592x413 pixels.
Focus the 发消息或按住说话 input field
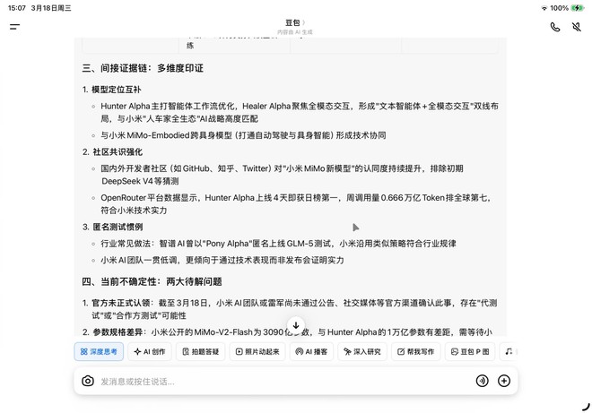click(283, 382)
